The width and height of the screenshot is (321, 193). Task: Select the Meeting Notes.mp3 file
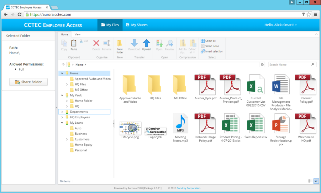pyautogui.click(x=180, y=127)
